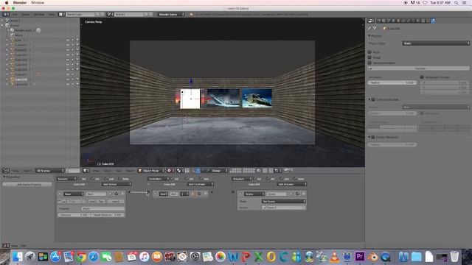Open the Global transform orientation dropdown

coord(219,171)
